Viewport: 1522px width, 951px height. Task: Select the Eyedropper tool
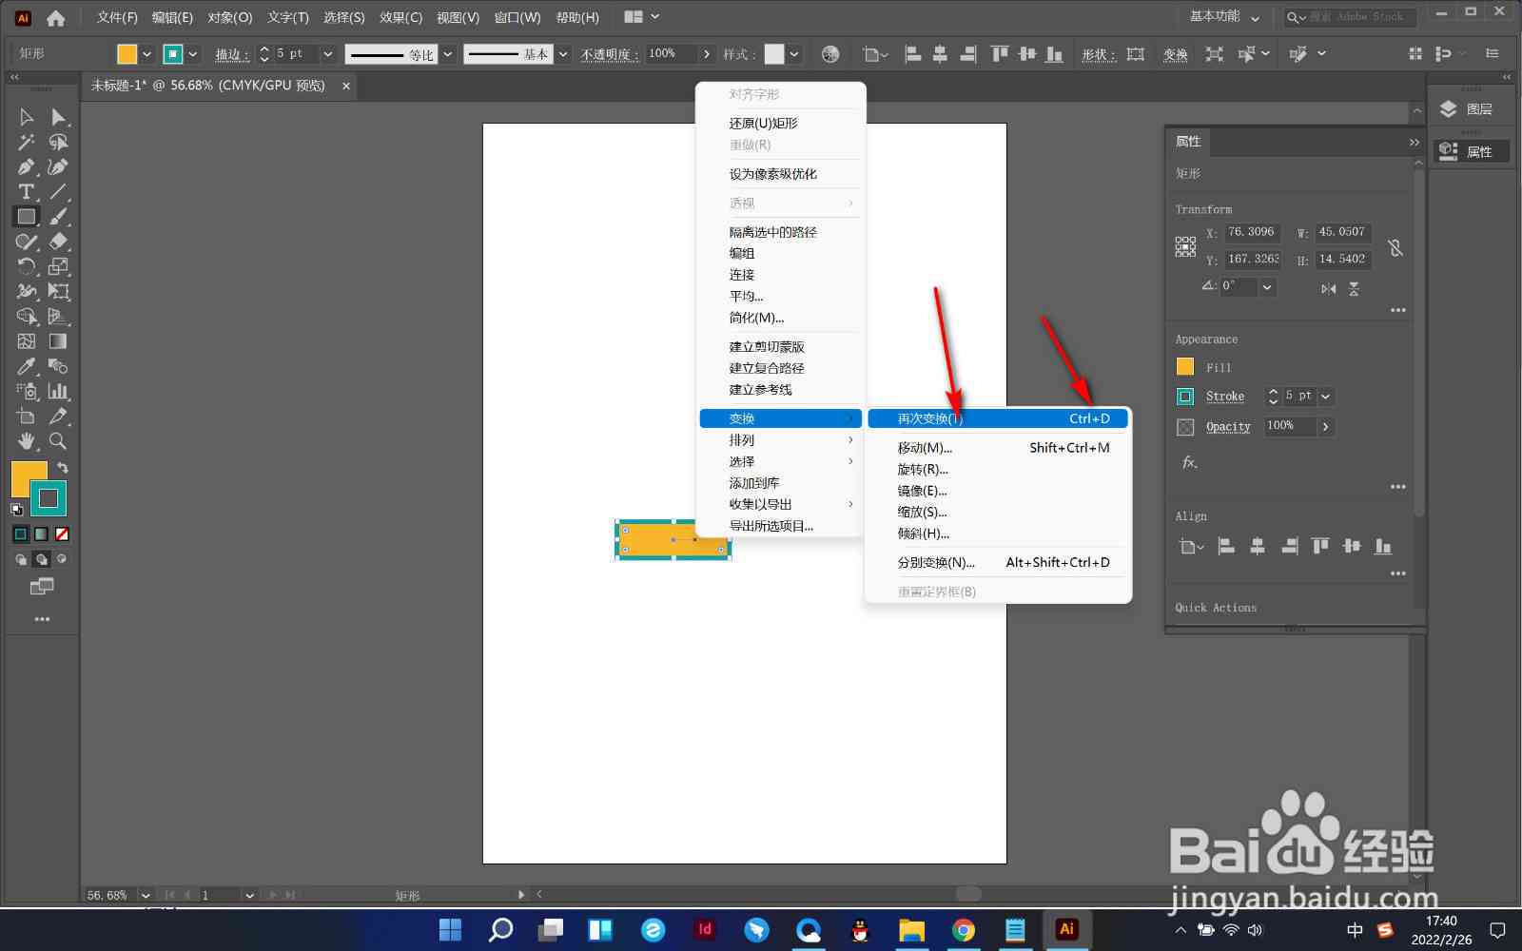[27, 366]
